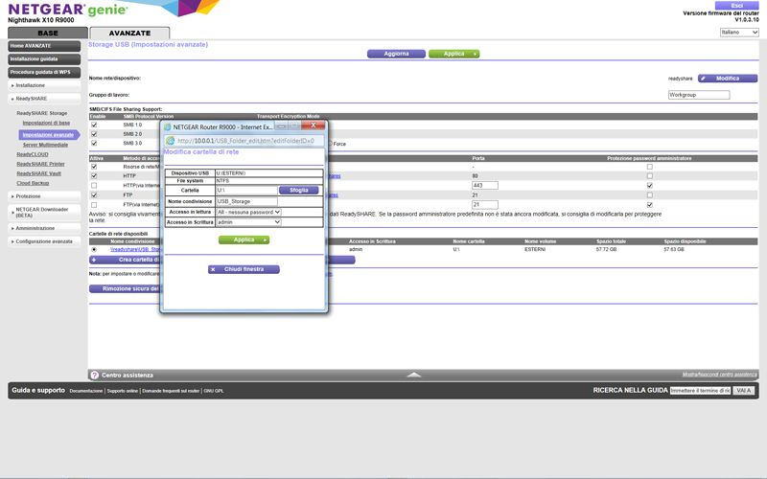
Task: Switch to the AVANZATE tab
Action: pos(129,33)
